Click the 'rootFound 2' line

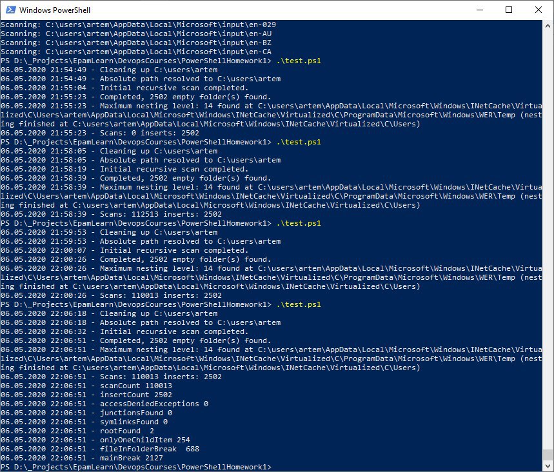click(x=77, y=431)
